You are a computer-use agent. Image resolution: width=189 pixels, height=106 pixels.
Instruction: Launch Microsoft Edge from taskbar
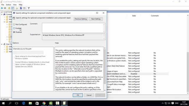pyautogui.click(x=24, y=103)
